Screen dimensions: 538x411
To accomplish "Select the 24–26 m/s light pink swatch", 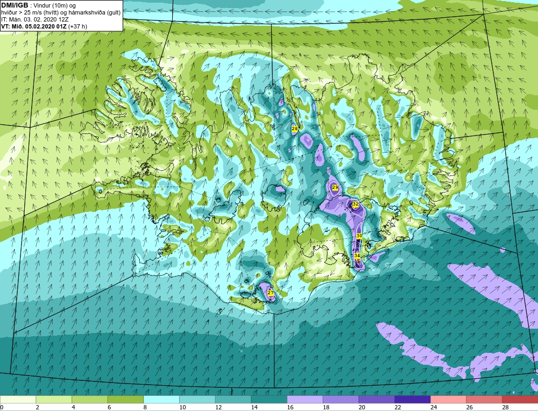I will [448, 399].
